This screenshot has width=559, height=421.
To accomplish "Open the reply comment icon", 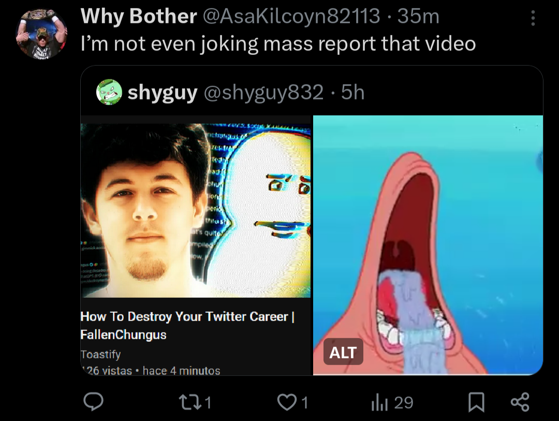I will [93, 402].
